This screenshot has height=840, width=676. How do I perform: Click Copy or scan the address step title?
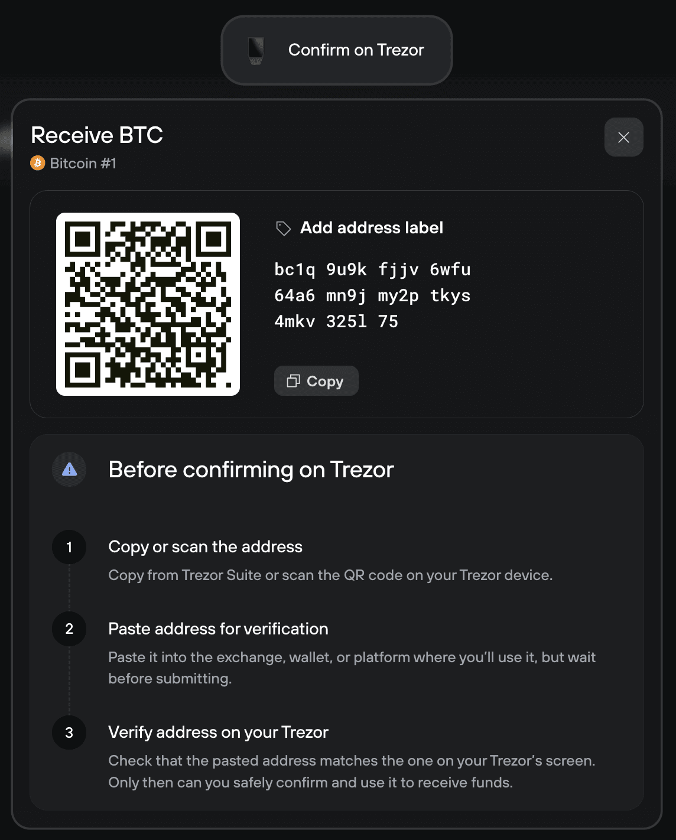click(x=205, y=547)
